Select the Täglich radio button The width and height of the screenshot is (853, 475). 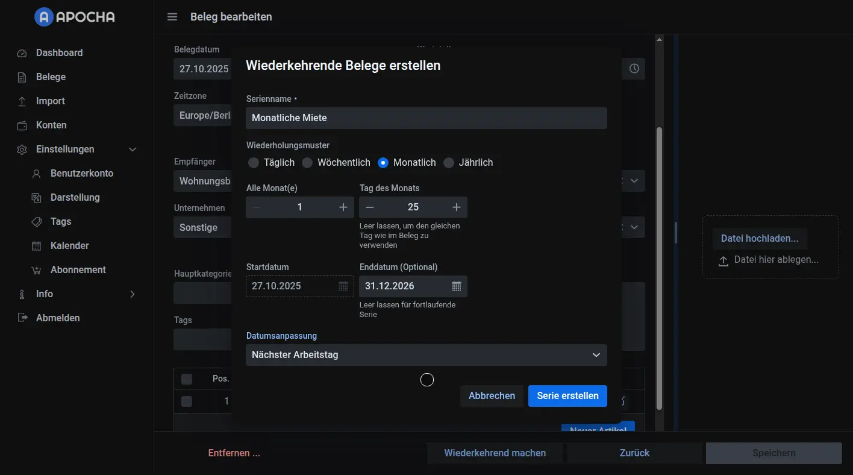(x=254, y=163)
